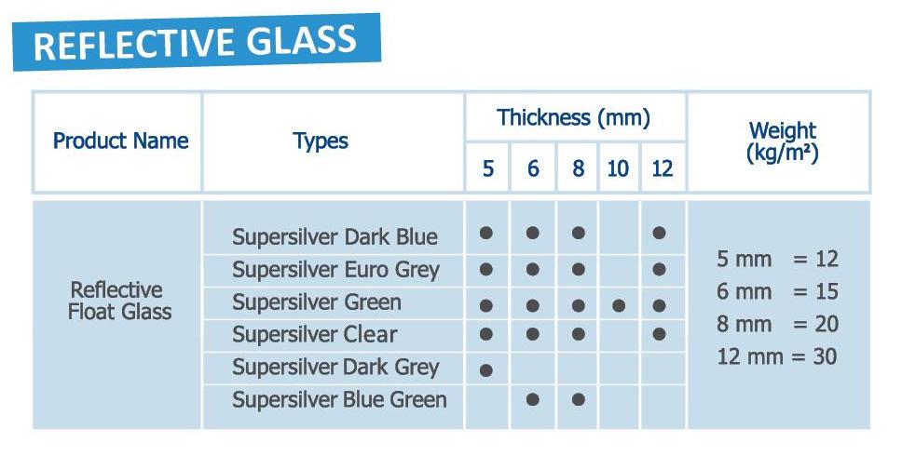Click the Supersilver Clear 8 mm dot

click(578, 333)
